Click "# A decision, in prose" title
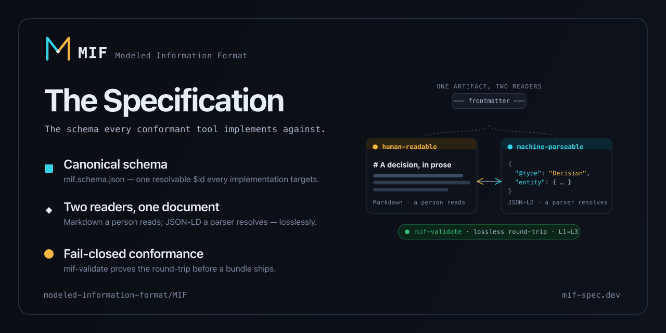 (412, 164)
